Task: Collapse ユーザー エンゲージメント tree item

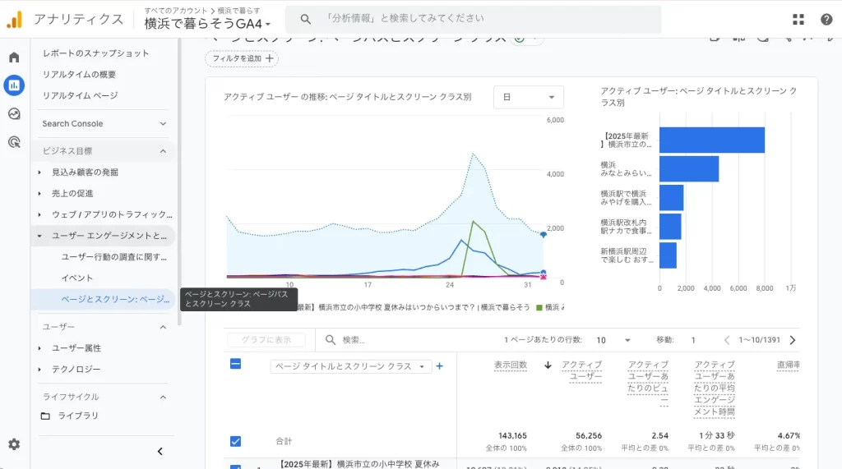Action: (x=39, y=236)
